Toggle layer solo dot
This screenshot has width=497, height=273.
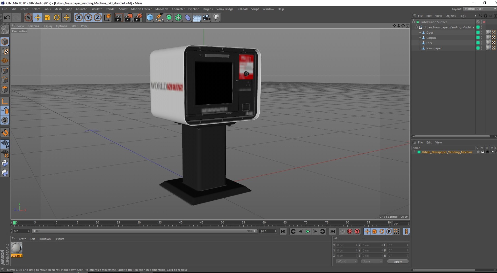[x=478, y=152]
